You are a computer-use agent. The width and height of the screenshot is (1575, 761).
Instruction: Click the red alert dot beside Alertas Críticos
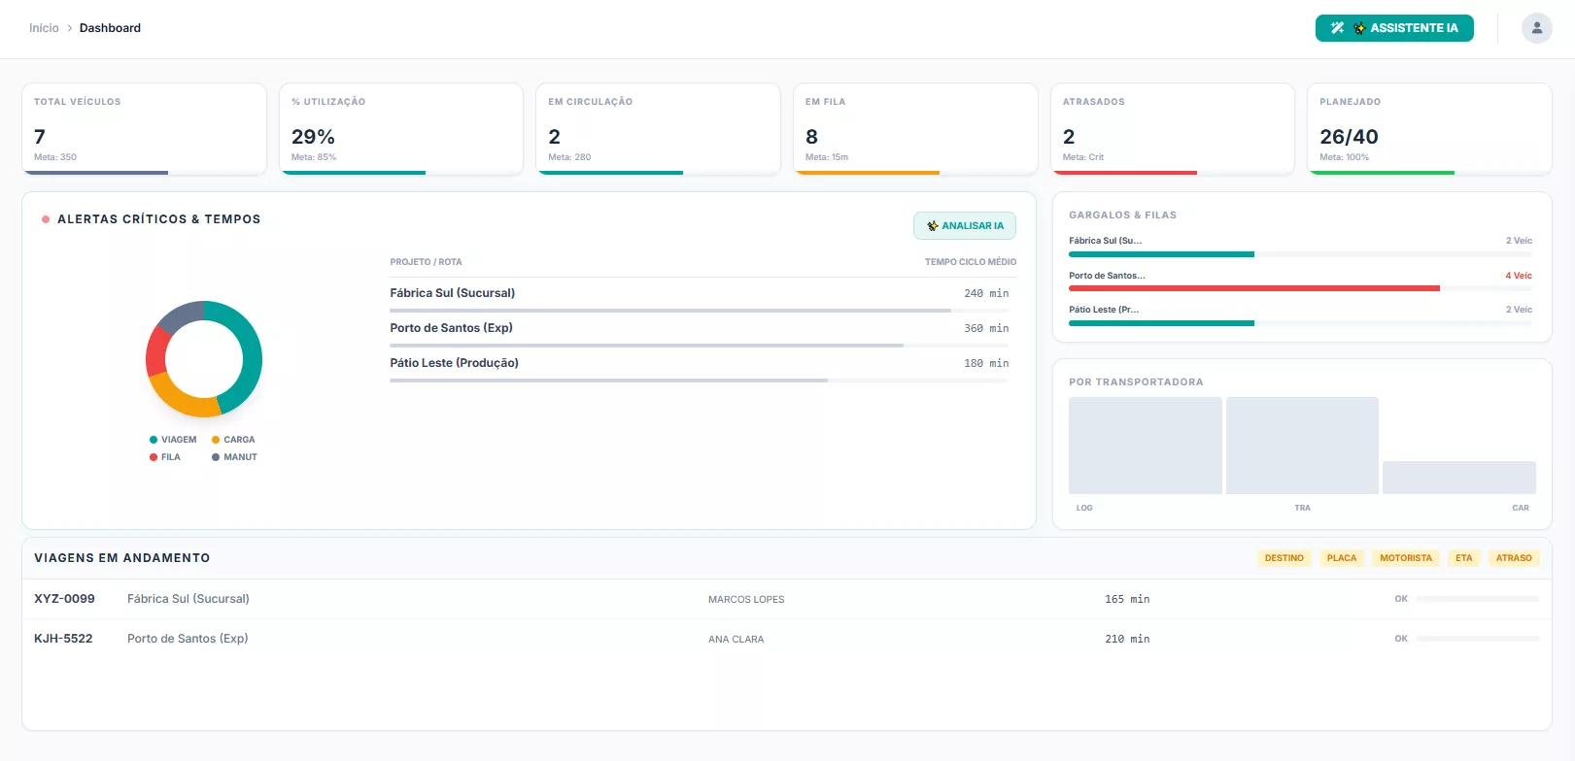coord(46,219)
